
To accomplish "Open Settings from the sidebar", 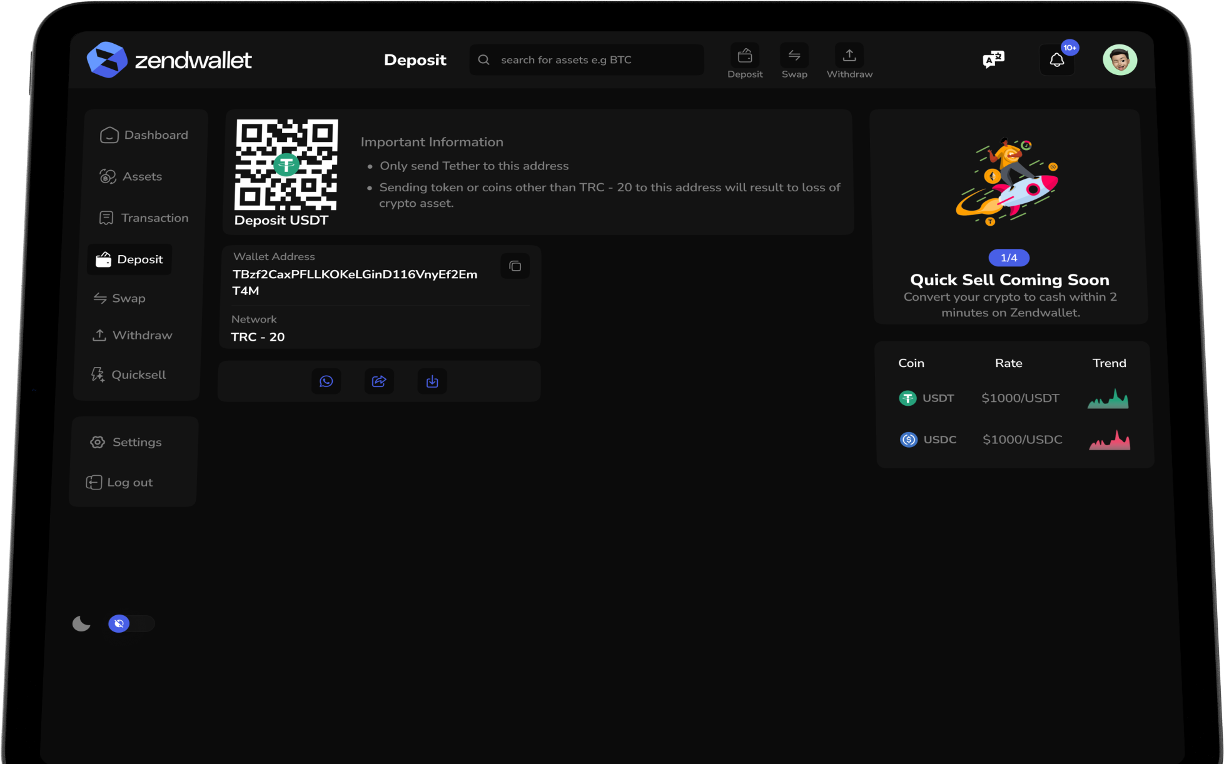I will click(x=136, y=442).
